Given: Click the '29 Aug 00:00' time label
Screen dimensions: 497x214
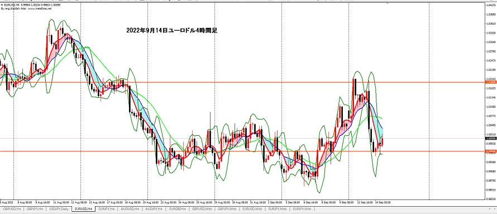Looking at the screenshot, I should click(x=222, y=202).
